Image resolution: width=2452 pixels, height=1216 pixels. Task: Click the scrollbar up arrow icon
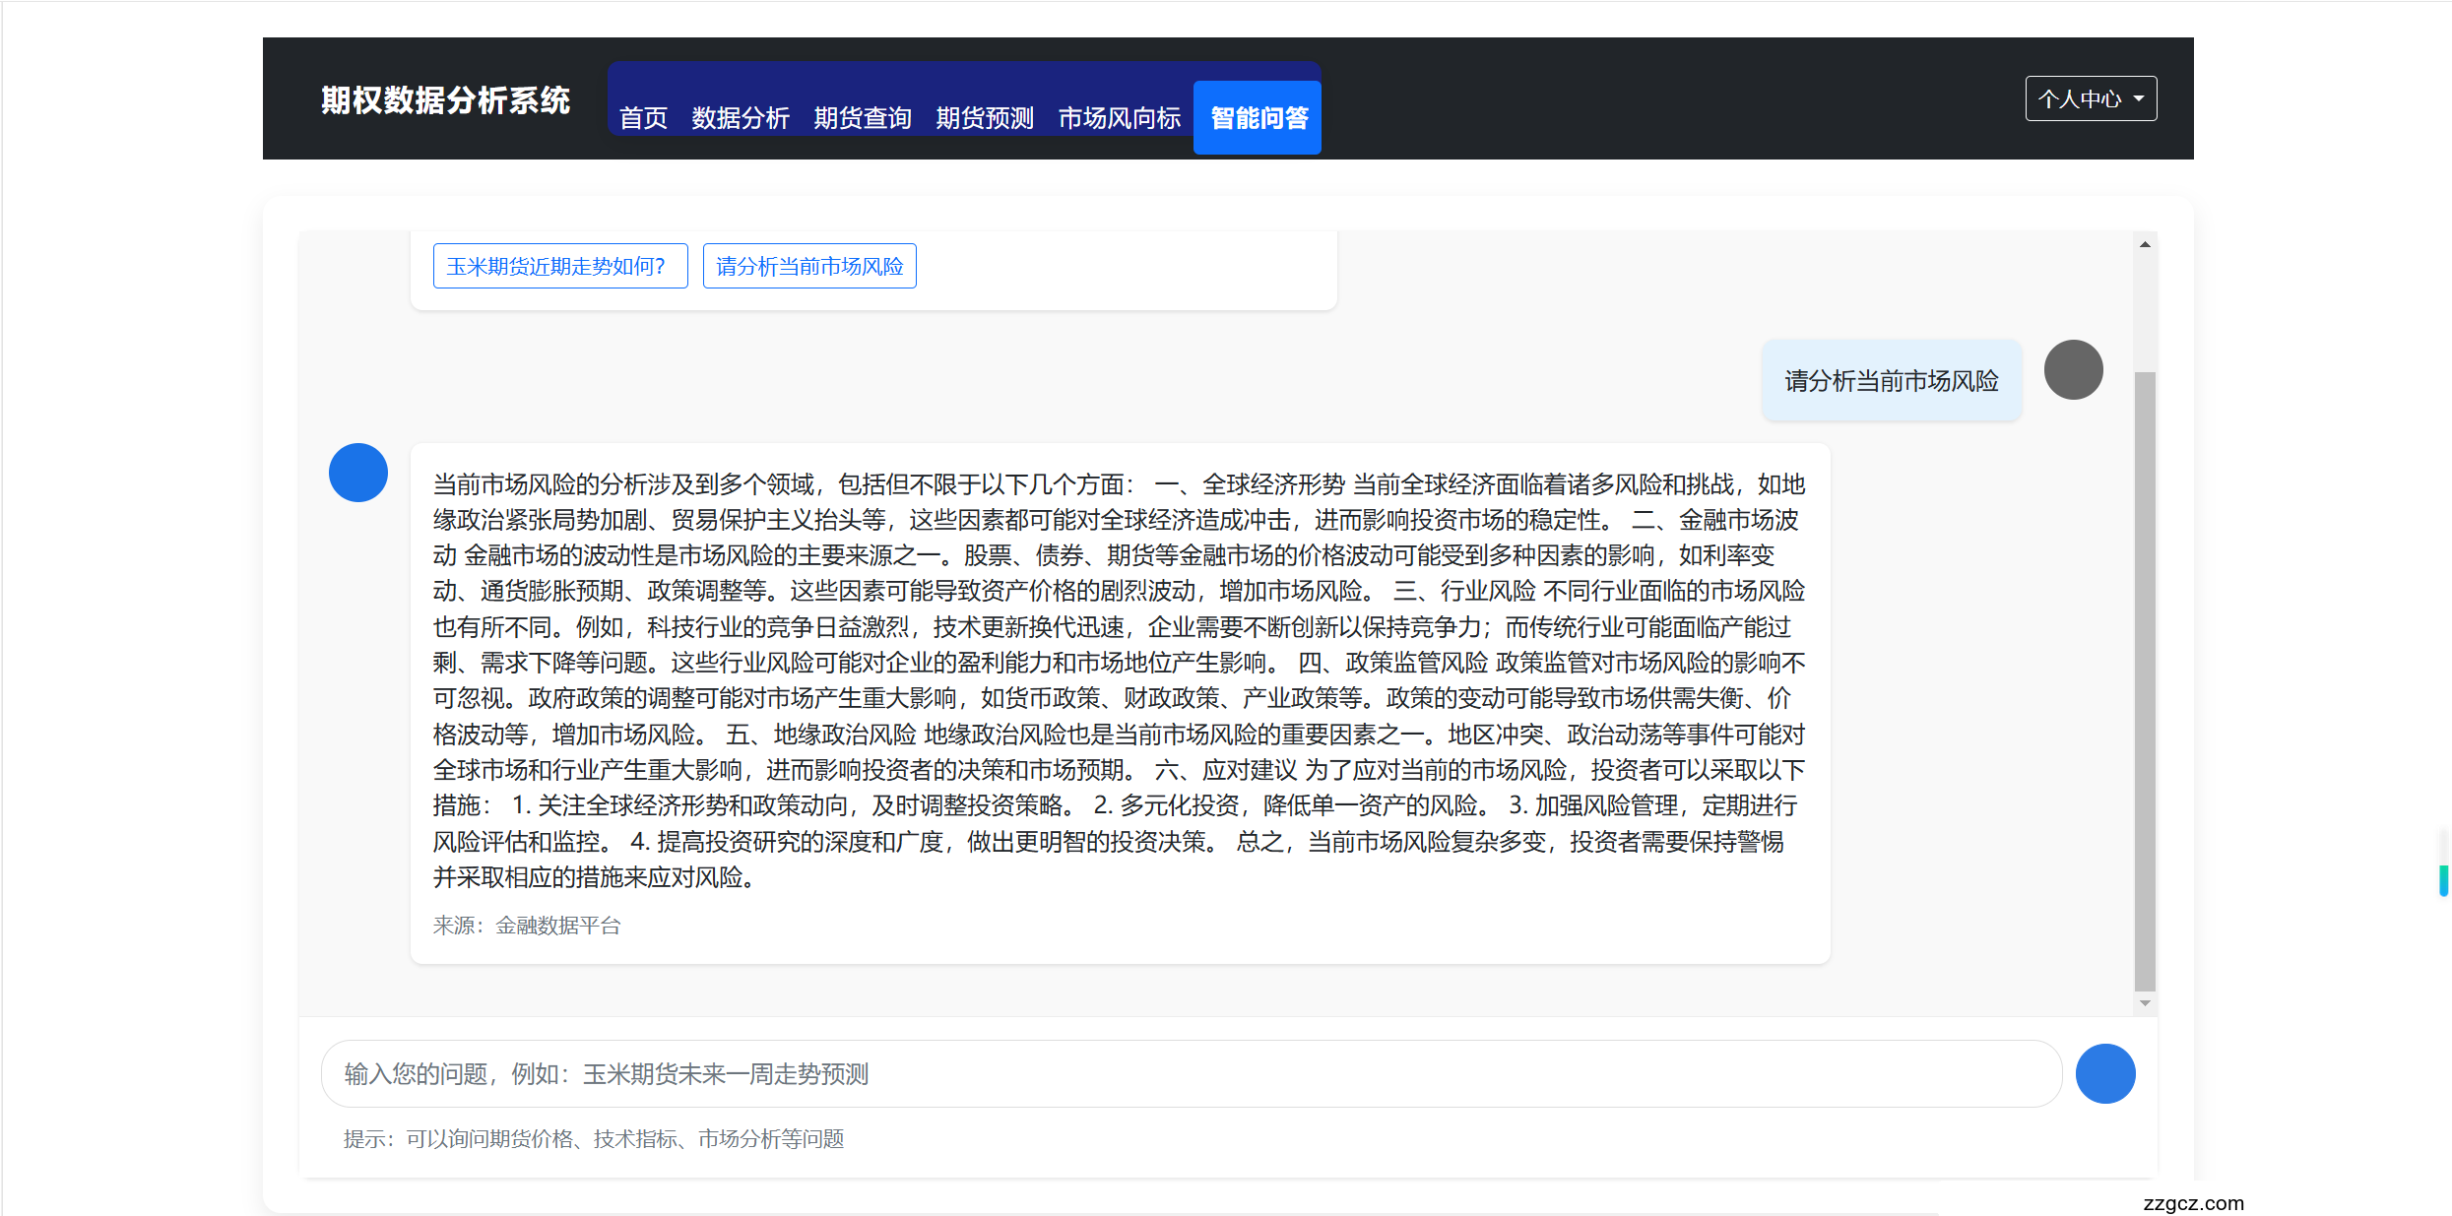[2145, 241]
